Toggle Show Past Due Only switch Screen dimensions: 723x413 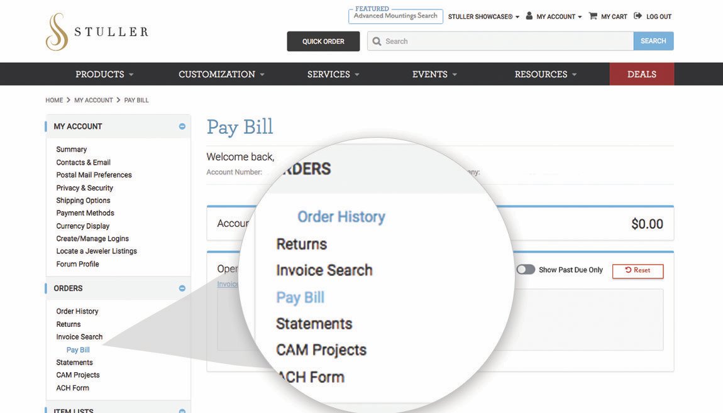click(526, 270)
